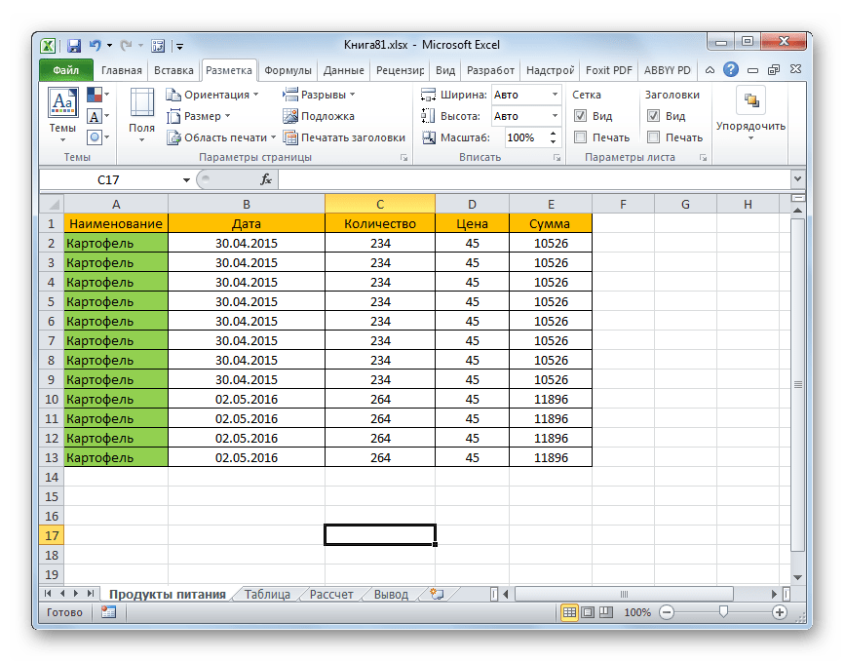Open the File (Файл) tab
This screenshot has height=662, width=845.
pyautogui.click(x=65, y=70)
